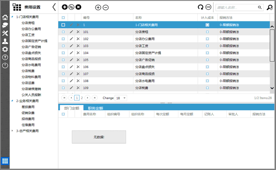This screenshot has height=170, width=276.
Task: Click the refresh toolbar icon
Action: tap(200, 7)
